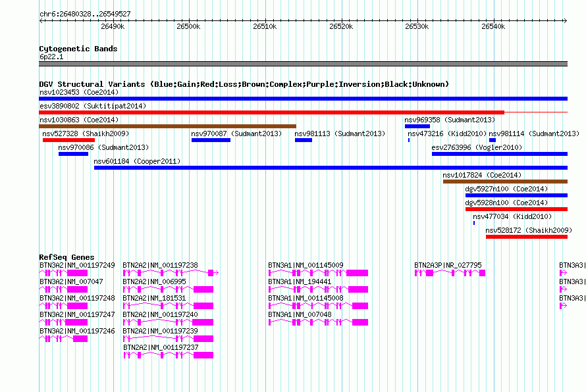Open the nsv1030863 (Coe2014) complex variant
The height and width of the screenshot is (392, 586).
coord(167,126)
